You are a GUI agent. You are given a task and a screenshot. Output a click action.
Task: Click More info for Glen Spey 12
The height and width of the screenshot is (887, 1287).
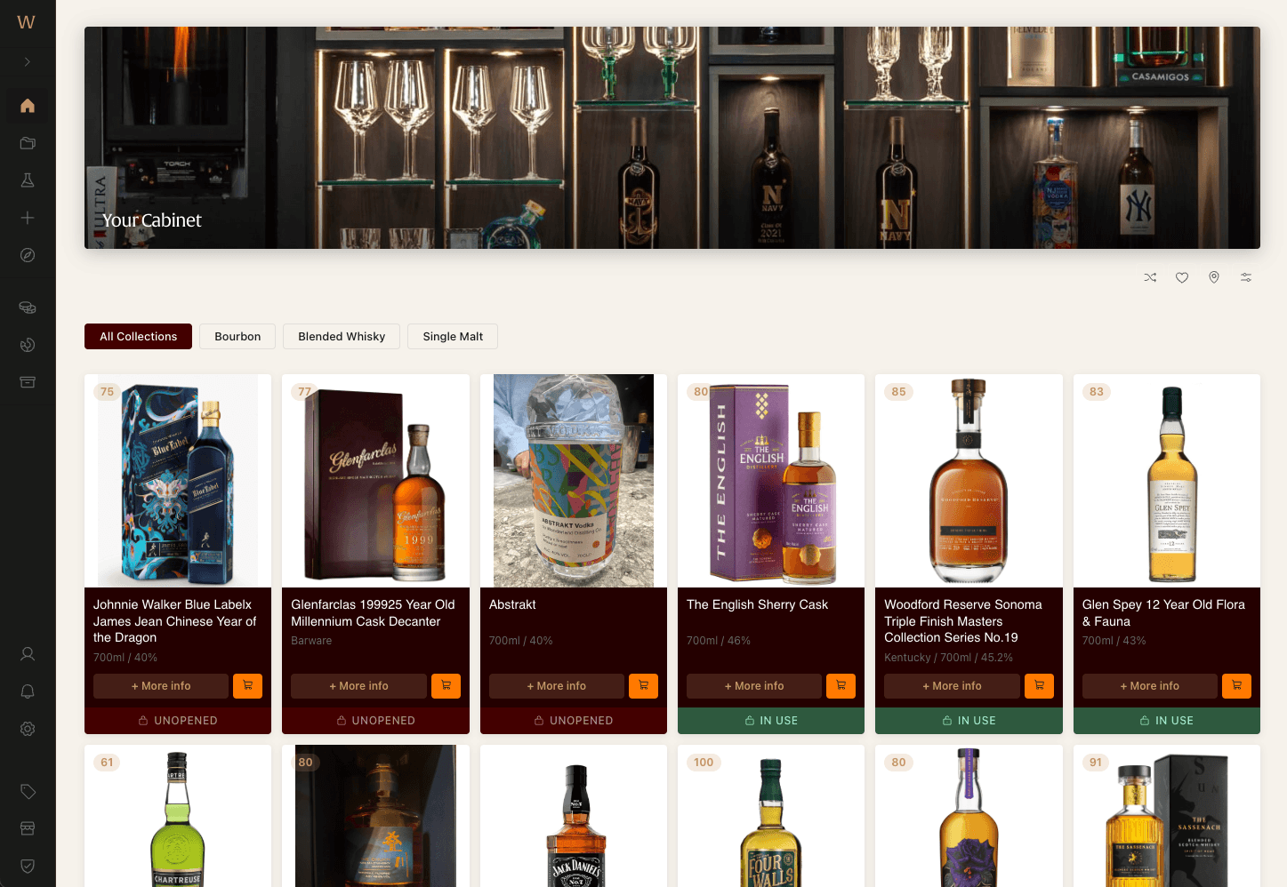pyautogui.click(x=1149, y=686)
